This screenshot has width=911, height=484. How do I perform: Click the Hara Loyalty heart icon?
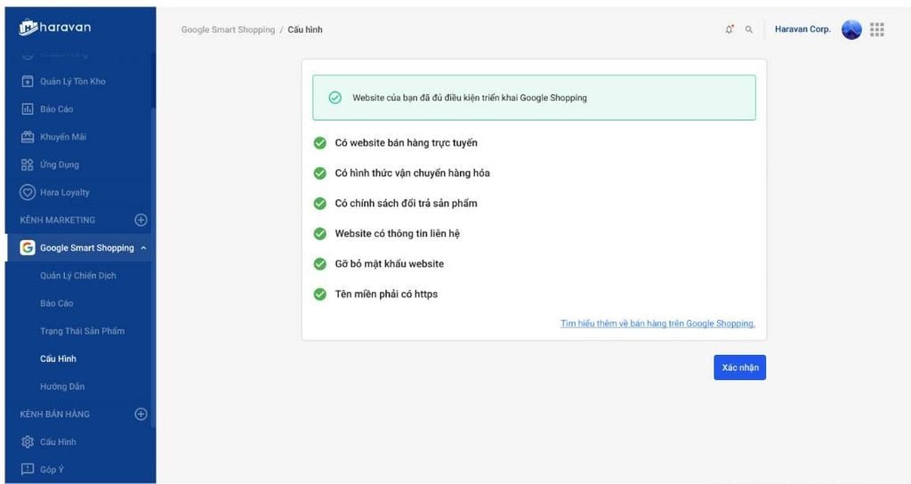(28, 192)
